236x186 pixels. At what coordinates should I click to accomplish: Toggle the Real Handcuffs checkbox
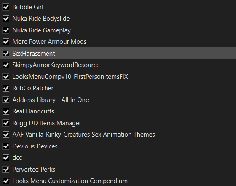[x=6, y=111]
